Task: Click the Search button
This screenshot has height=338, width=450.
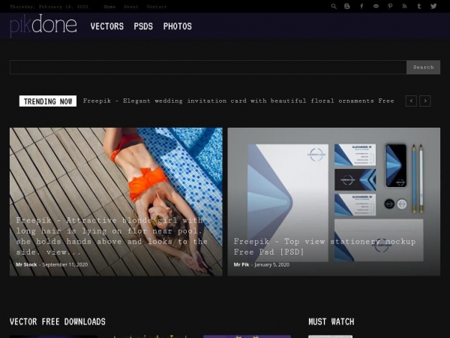Action: (x=423, y=68)
